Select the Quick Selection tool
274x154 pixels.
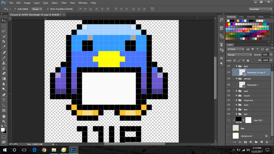pos(4,36)
